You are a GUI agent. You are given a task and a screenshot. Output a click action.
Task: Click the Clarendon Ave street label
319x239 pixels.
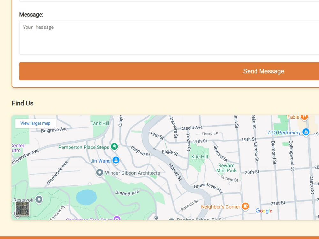pos(25,157)
